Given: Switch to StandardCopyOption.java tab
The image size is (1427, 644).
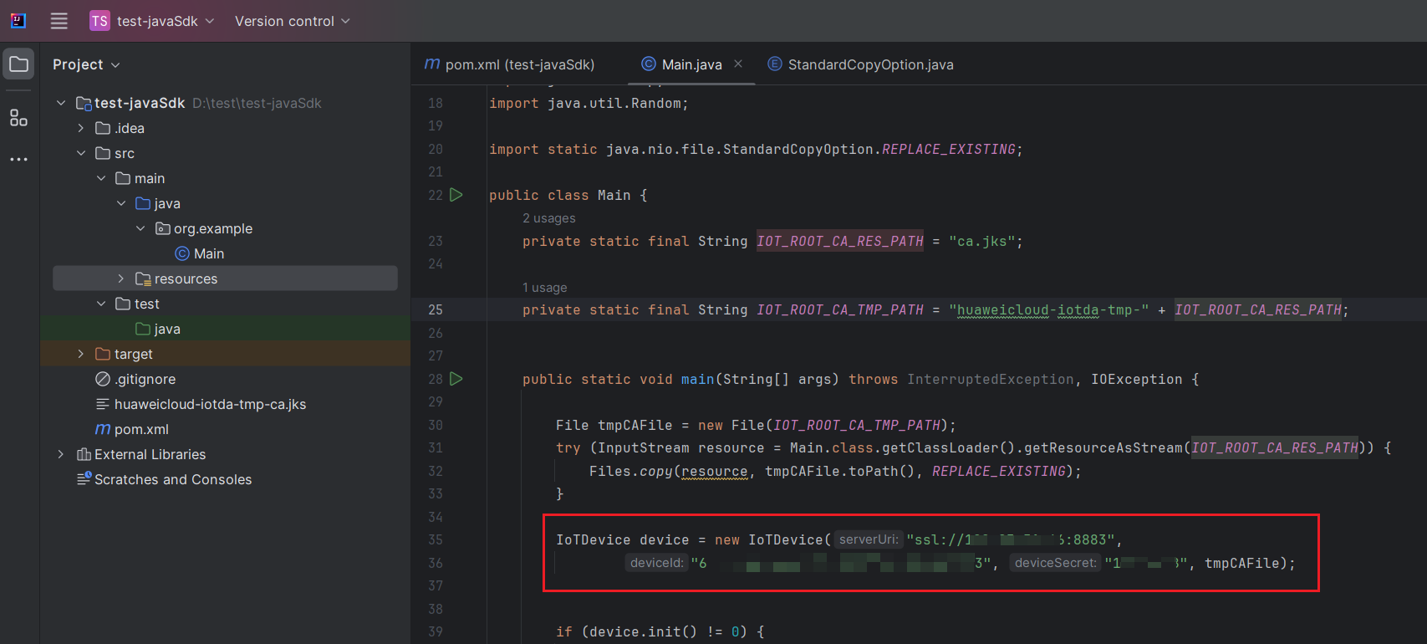Looking at the screenshot, I should coord(869,64).
